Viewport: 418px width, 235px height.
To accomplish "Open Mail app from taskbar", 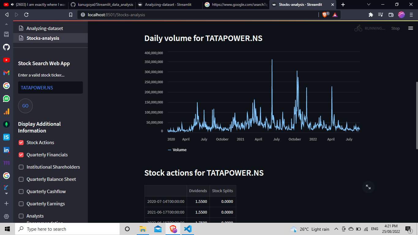I will [158, 229].
